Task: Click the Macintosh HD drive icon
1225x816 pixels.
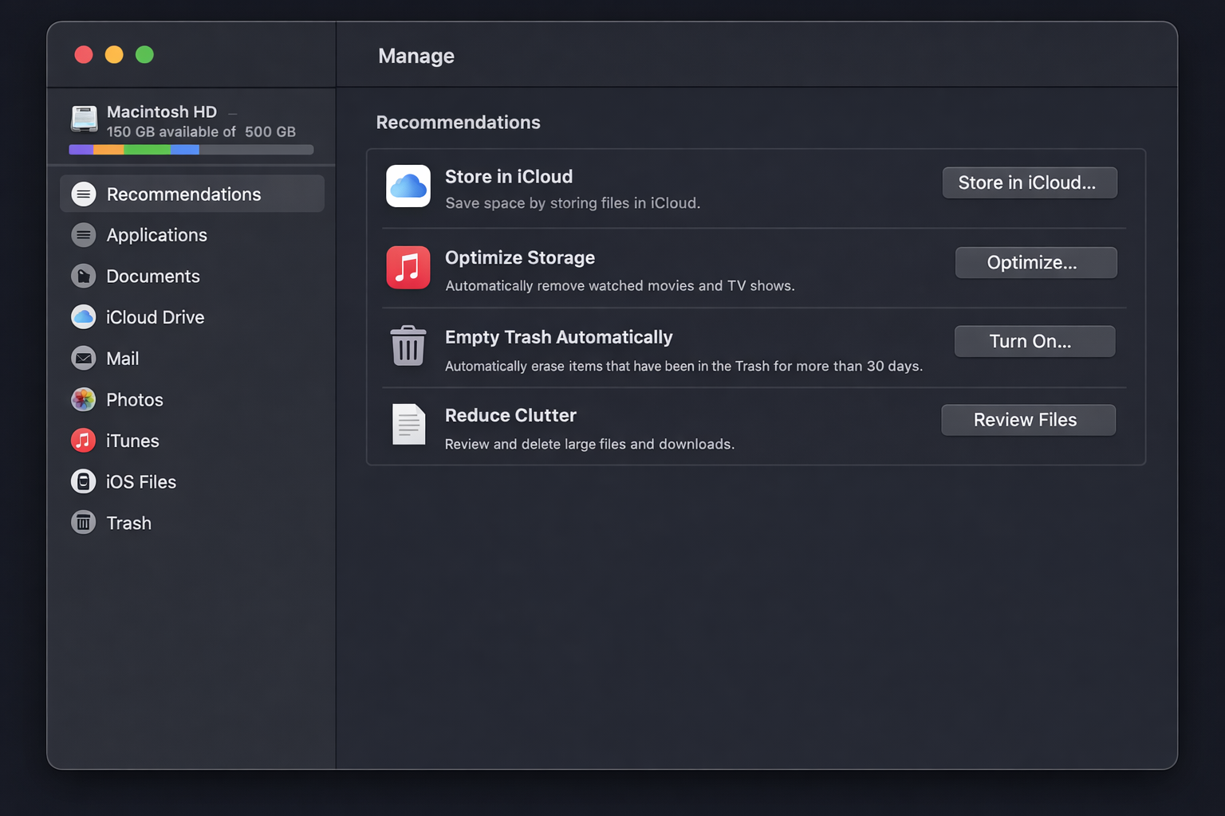Action: tap(84, 119)
